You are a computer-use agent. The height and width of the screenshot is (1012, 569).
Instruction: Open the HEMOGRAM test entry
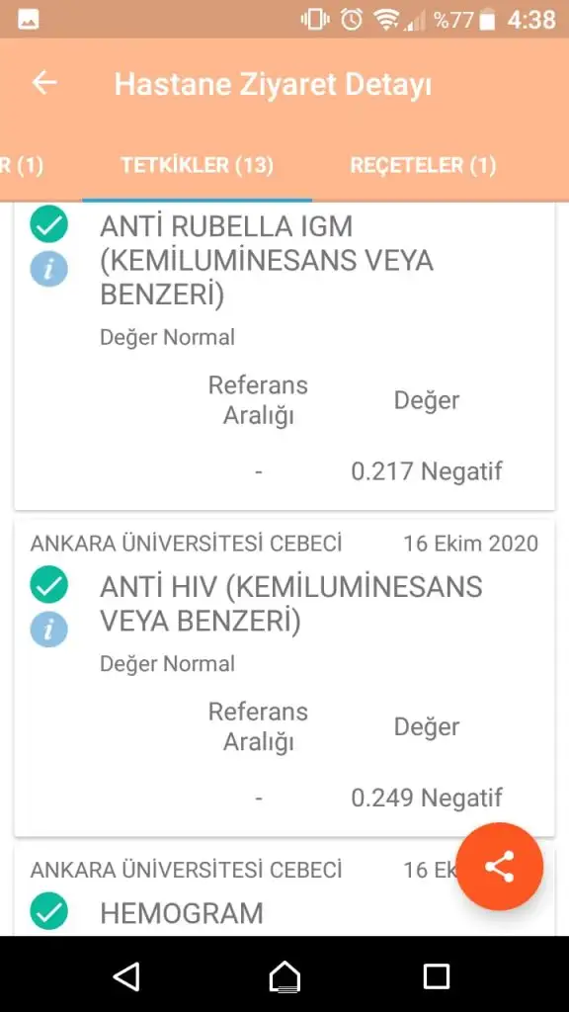point(182,912)
